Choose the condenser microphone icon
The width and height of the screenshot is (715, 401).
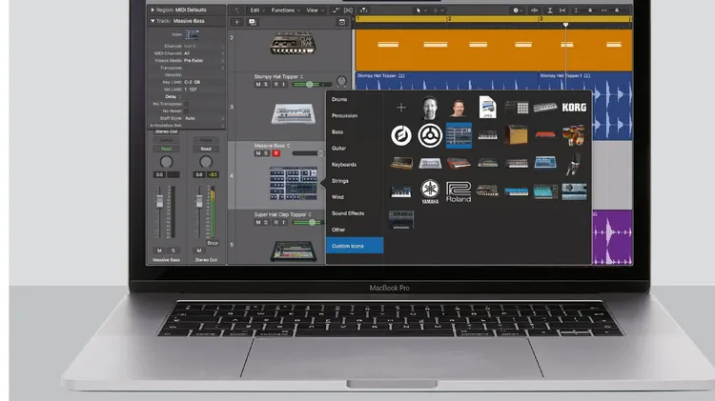point(574,164)
